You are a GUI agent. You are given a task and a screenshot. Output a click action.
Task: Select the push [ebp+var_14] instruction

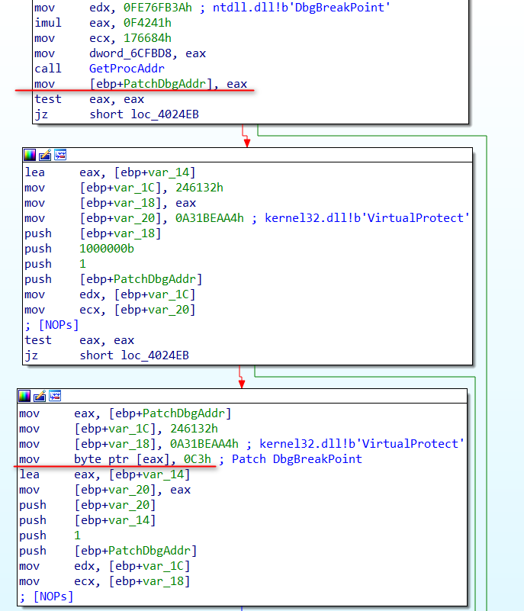[x=87, y=520]
